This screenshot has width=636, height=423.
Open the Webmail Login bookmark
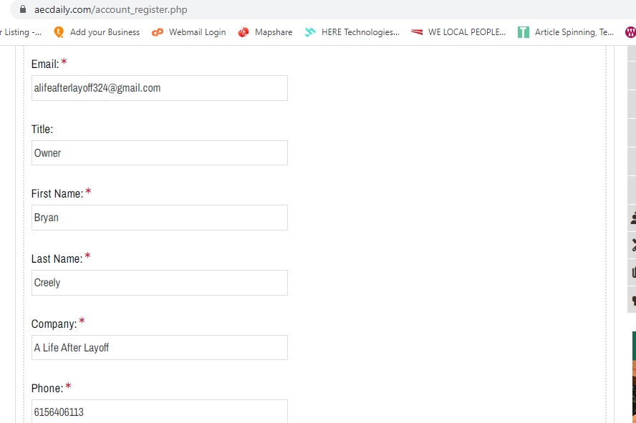tap(189, 32)
